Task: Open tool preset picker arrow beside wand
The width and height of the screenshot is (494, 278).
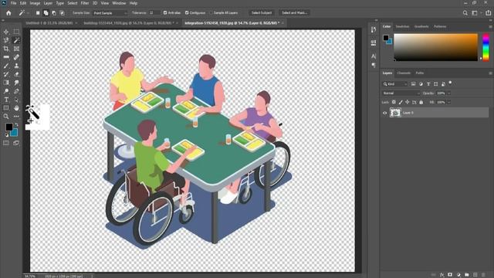Action: (28, 13)
